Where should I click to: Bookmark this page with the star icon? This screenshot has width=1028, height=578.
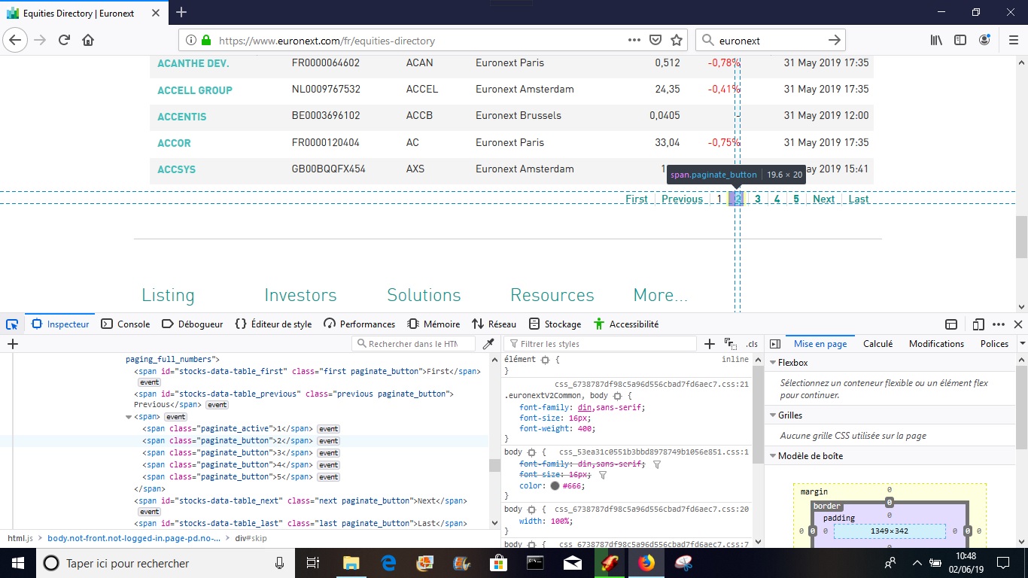(677, 40)
